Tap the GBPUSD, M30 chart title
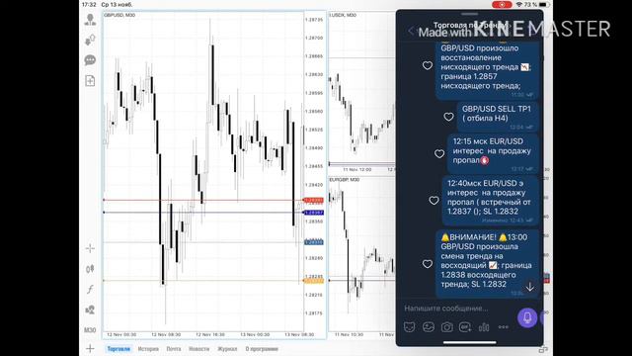632x356 pixels. point(119,15)
